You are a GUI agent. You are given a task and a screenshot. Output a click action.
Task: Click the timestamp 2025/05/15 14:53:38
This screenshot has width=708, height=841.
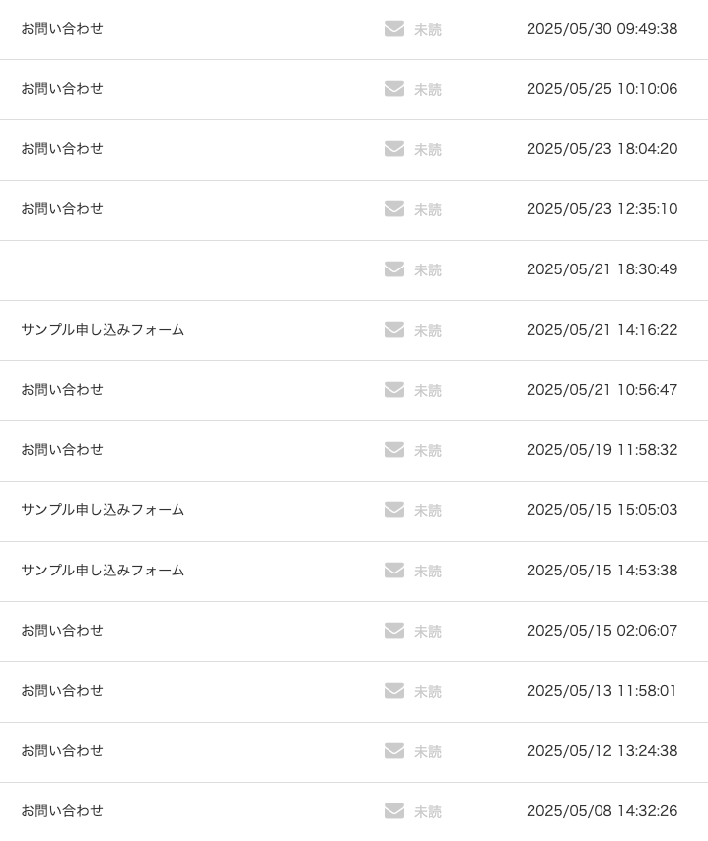click(602, 571)
